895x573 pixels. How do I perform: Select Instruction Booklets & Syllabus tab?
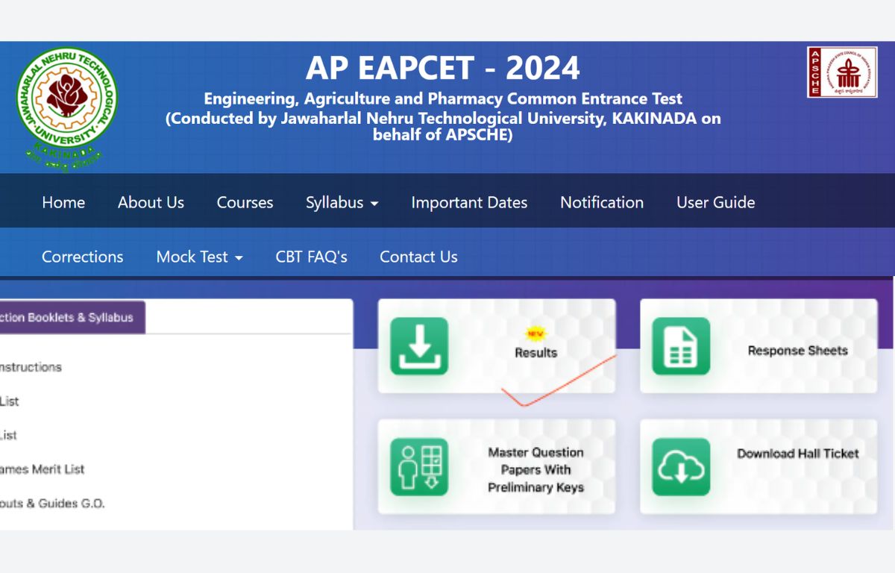72,317
